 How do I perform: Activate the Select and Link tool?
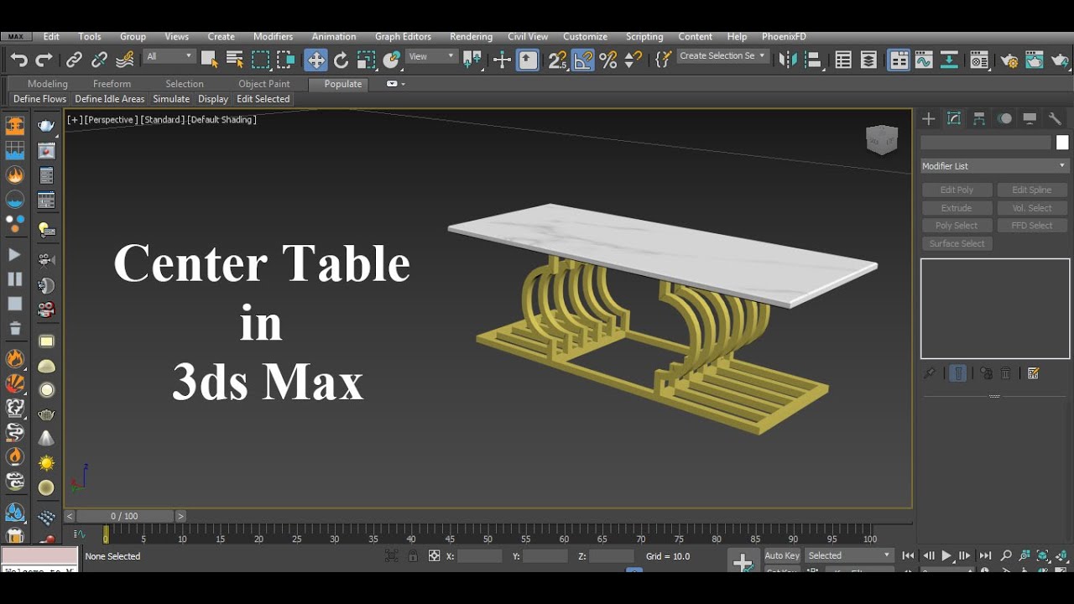(x=74, y=60)
